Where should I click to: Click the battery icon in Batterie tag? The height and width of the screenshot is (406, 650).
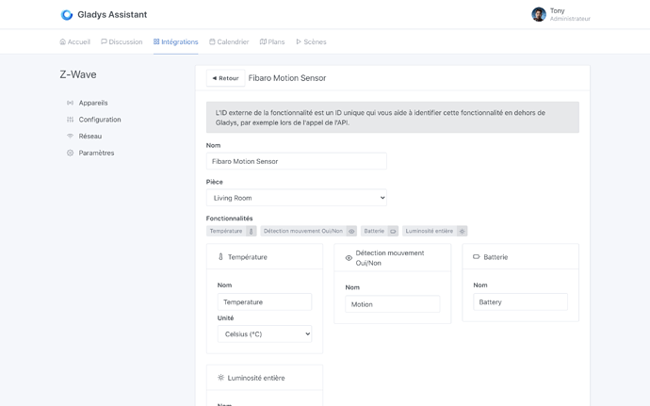coord(393,232)
